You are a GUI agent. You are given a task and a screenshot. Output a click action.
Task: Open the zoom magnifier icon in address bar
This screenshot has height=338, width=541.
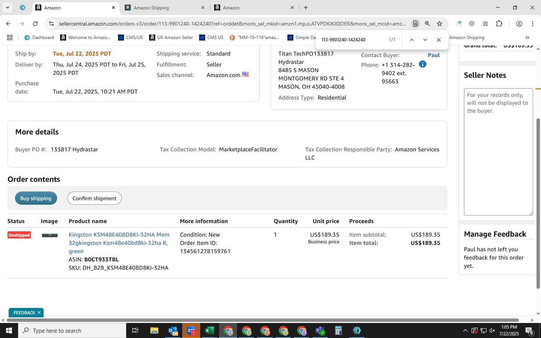pyautogui.click(x=428, y=24)
